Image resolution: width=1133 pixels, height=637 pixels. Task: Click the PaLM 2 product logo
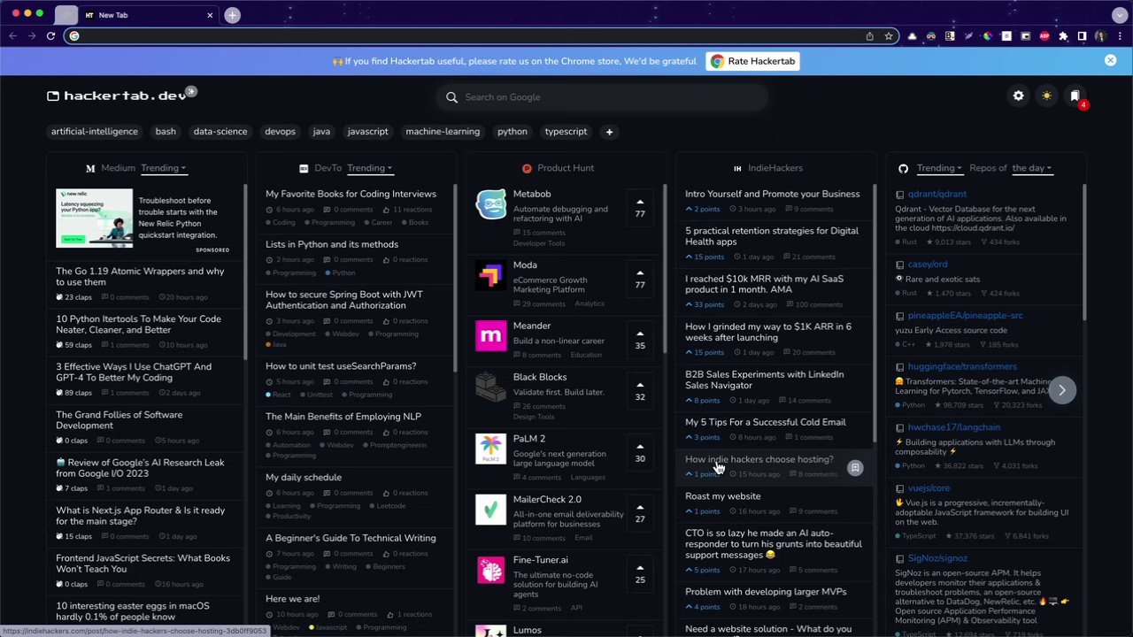click(490, 449)
